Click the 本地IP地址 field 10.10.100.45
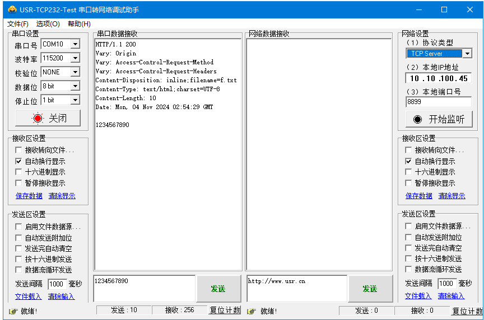 439,78
